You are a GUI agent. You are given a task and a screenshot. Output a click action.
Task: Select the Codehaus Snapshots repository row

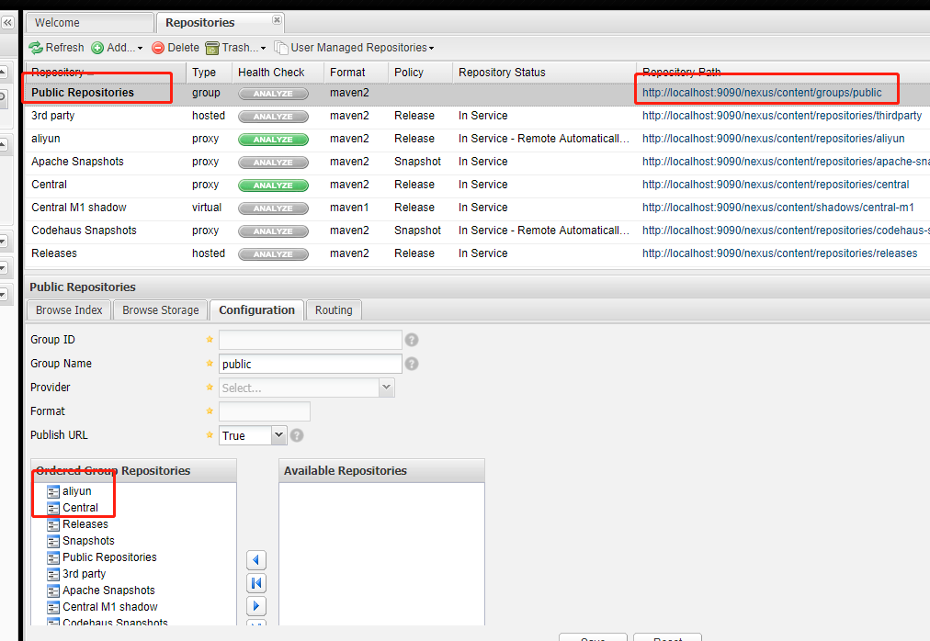point(478,231)
